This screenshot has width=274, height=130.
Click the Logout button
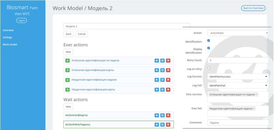tap(22, 20)
